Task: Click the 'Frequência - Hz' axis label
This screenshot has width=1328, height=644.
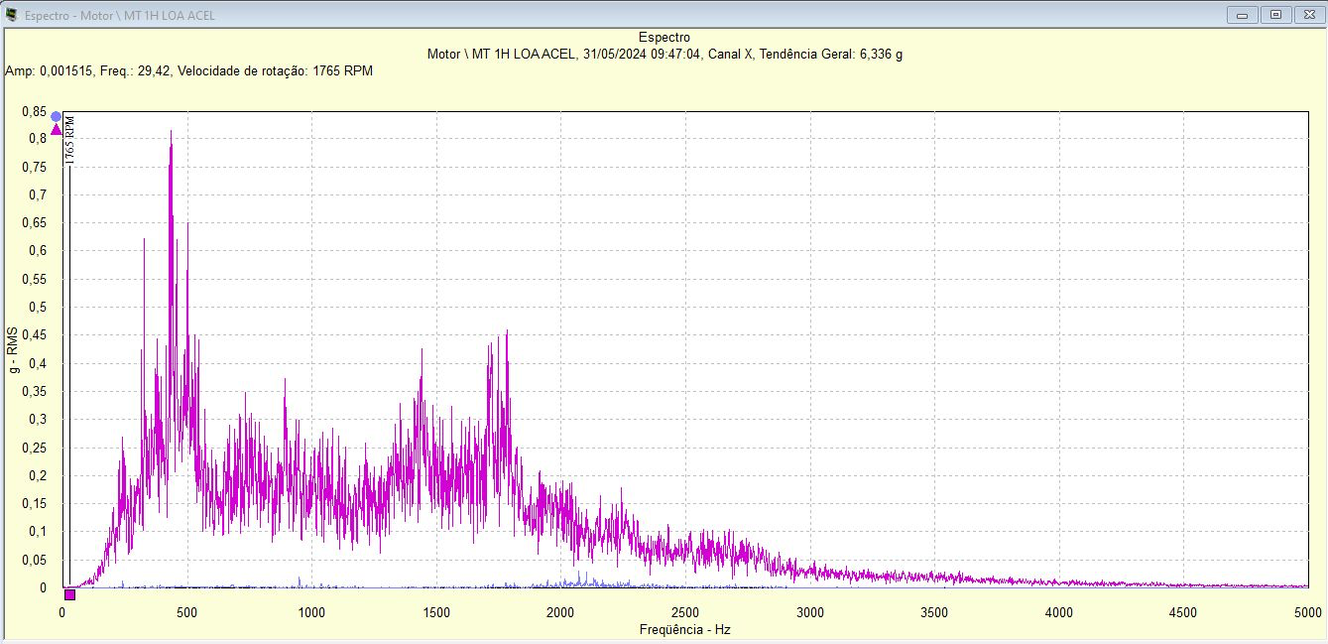Action: pyautogui.click(x=685, y=629)
